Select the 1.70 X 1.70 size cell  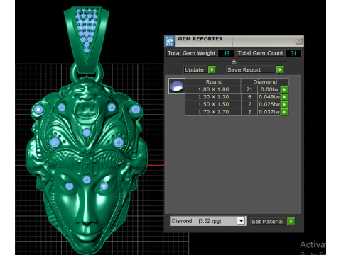[x=213, y=112]
